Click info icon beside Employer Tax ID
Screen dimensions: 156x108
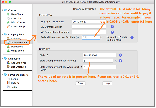tap(112, 21)
